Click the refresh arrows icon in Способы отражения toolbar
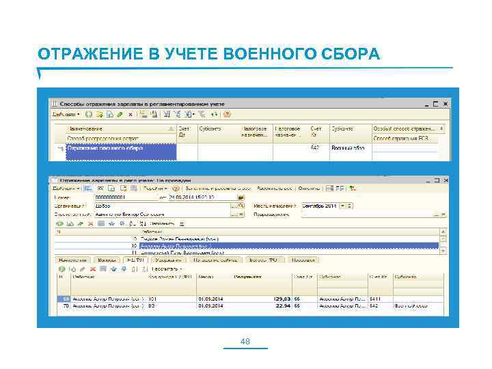The image size is (492, 369). pos(215,115)
